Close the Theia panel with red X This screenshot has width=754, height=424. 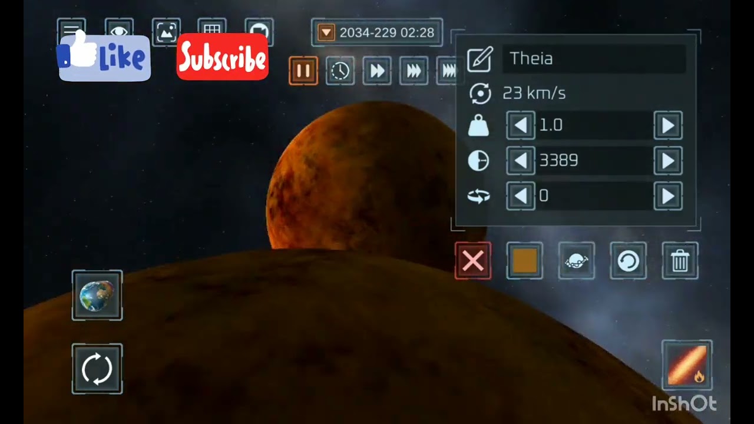[473, 261]
